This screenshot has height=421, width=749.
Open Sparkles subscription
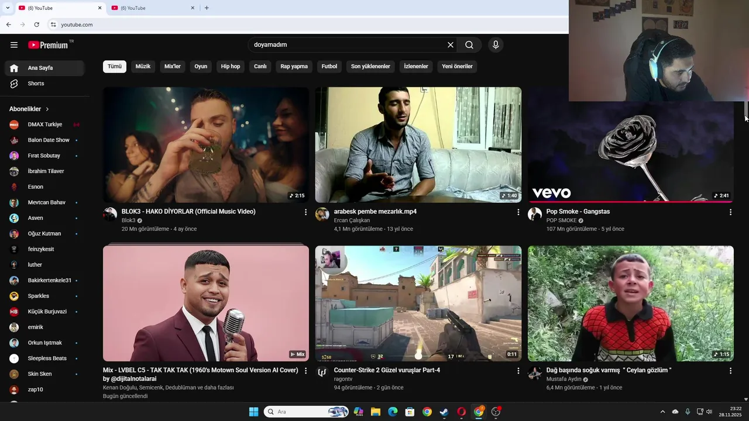pyautogui.click(x=44, y=296)
